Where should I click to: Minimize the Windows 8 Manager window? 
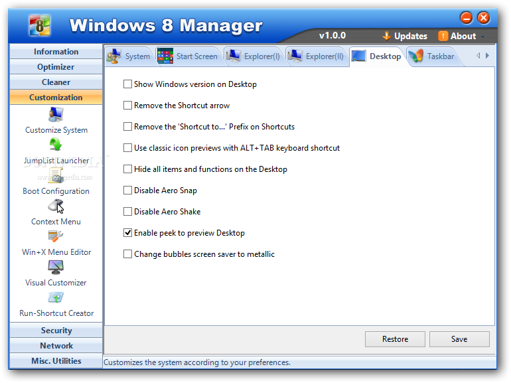click(467, 18)
